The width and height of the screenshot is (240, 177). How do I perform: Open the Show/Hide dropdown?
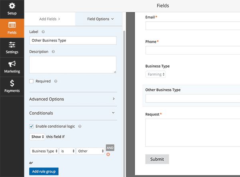point(37,137)
